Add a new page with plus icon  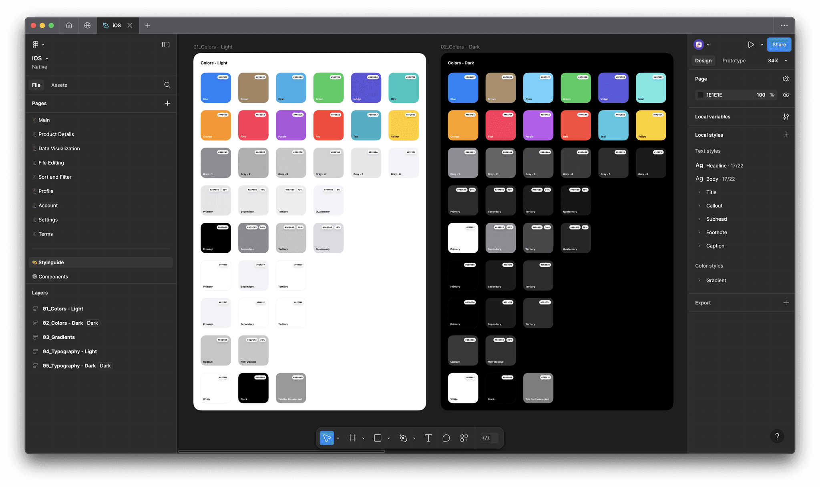pyautogui.click(x=167, y=103)
